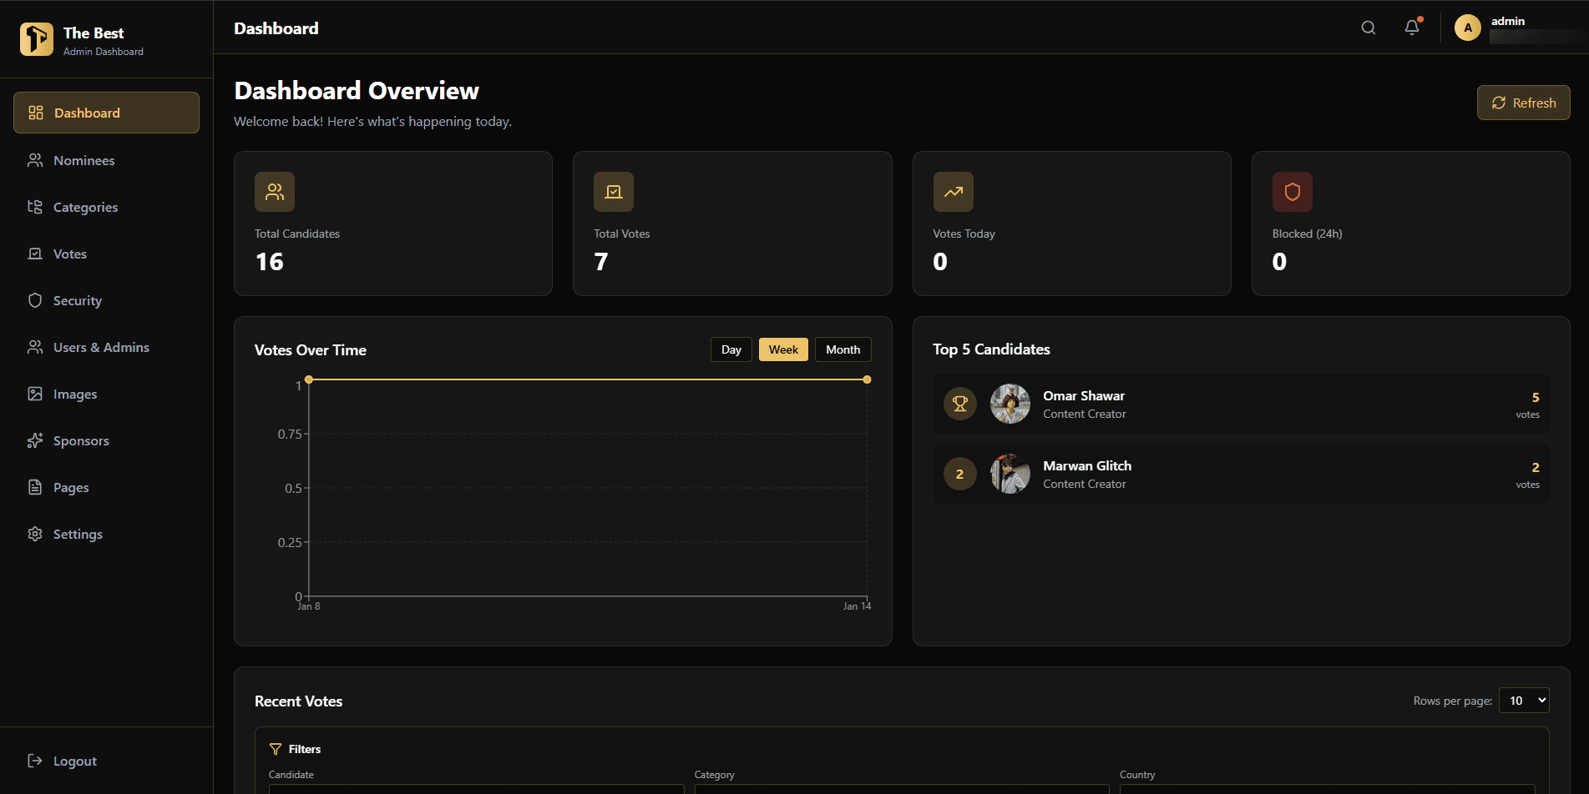Open Nominees in the sidebar
Image resolution: width=1589 pixels, height=794 pixels.
(106, 160)
